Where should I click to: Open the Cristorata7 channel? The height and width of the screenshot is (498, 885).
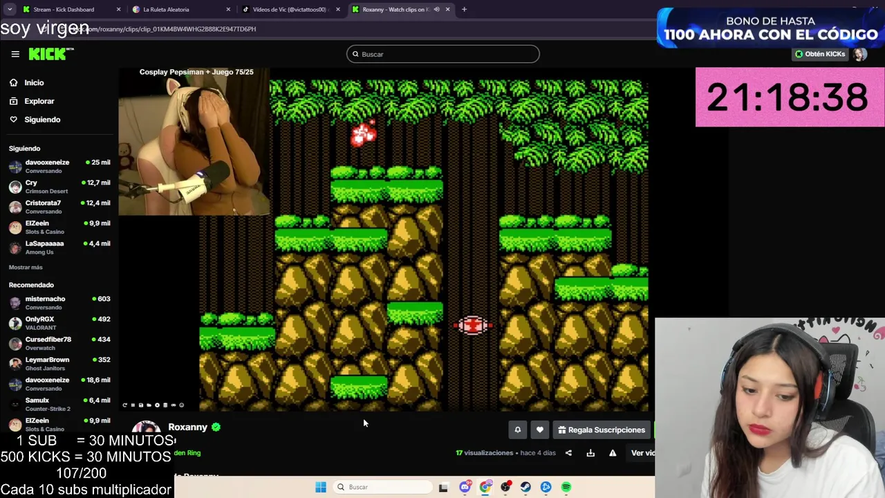coord(59,207)
